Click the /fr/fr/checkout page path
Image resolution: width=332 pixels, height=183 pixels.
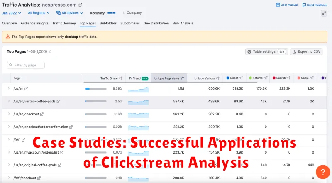[x=25, y=178]
